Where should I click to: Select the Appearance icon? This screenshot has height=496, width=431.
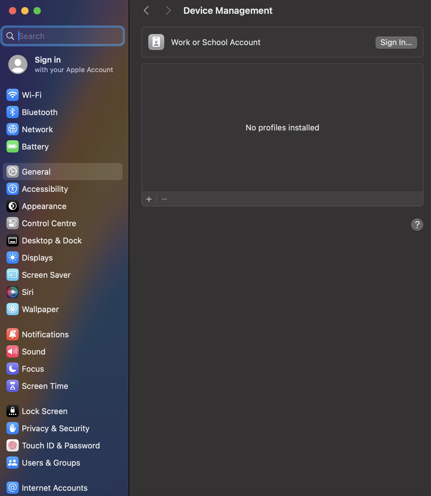click(13, 206)
